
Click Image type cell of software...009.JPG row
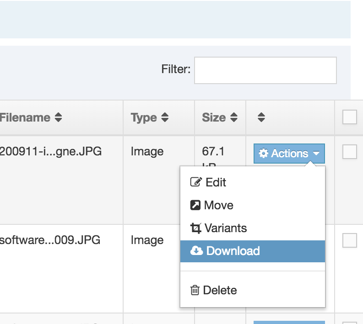pyautogui.click(x=147, y=240)
